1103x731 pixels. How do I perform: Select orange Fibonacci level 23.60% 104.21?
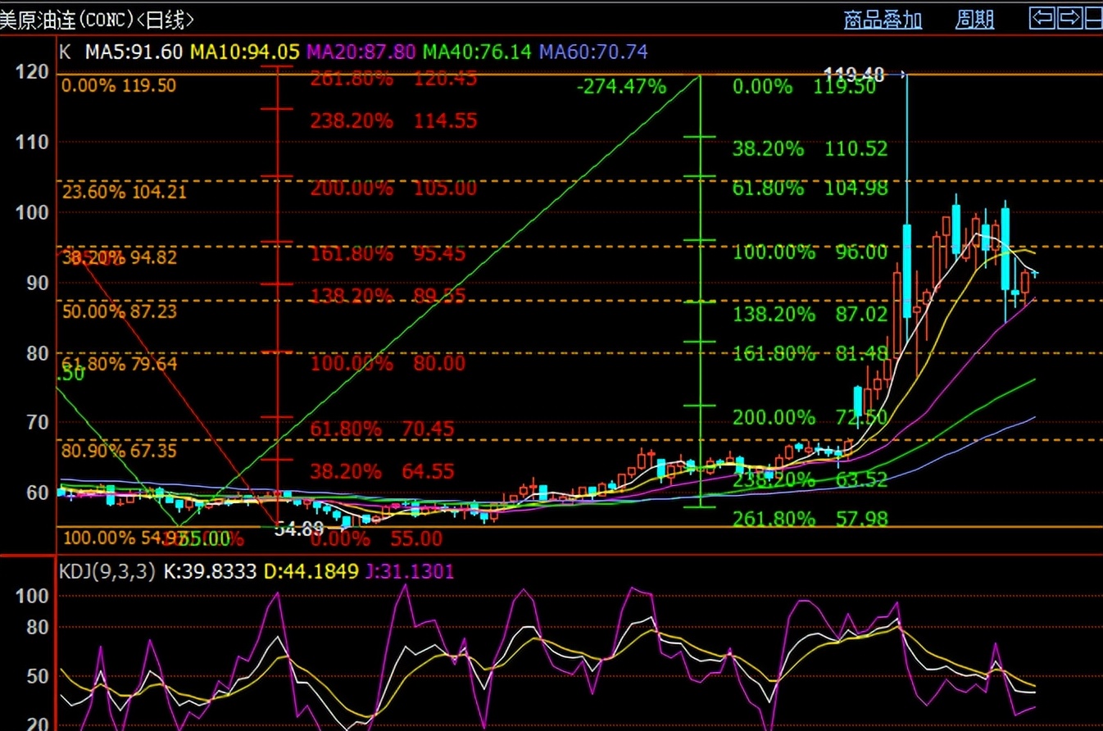point(125,192)
